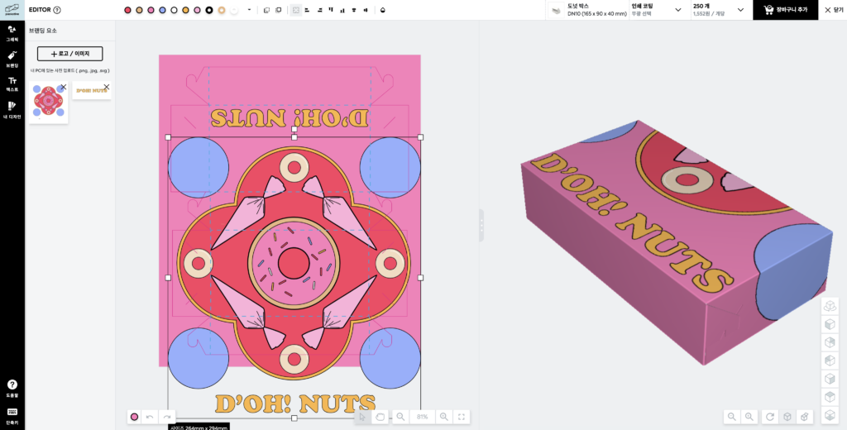This screenshot has width=847, height=430.
Task: Select the hand pan tool
Action: click(x=380, y=417)
